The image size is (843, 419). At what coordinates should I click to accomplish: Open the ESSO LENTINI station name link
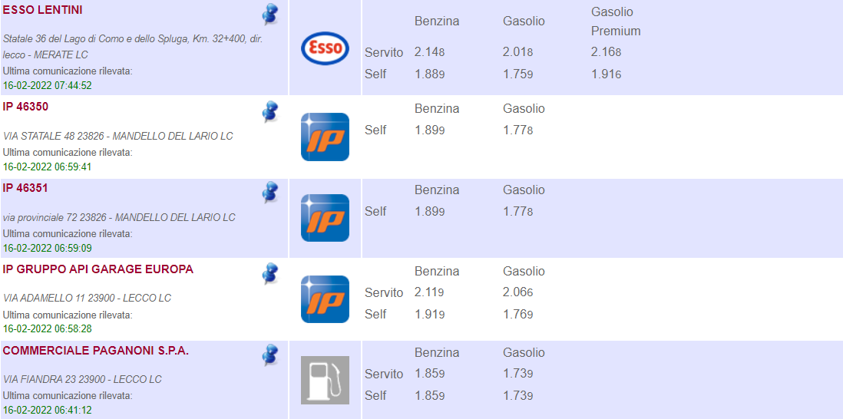coord(43,10)
